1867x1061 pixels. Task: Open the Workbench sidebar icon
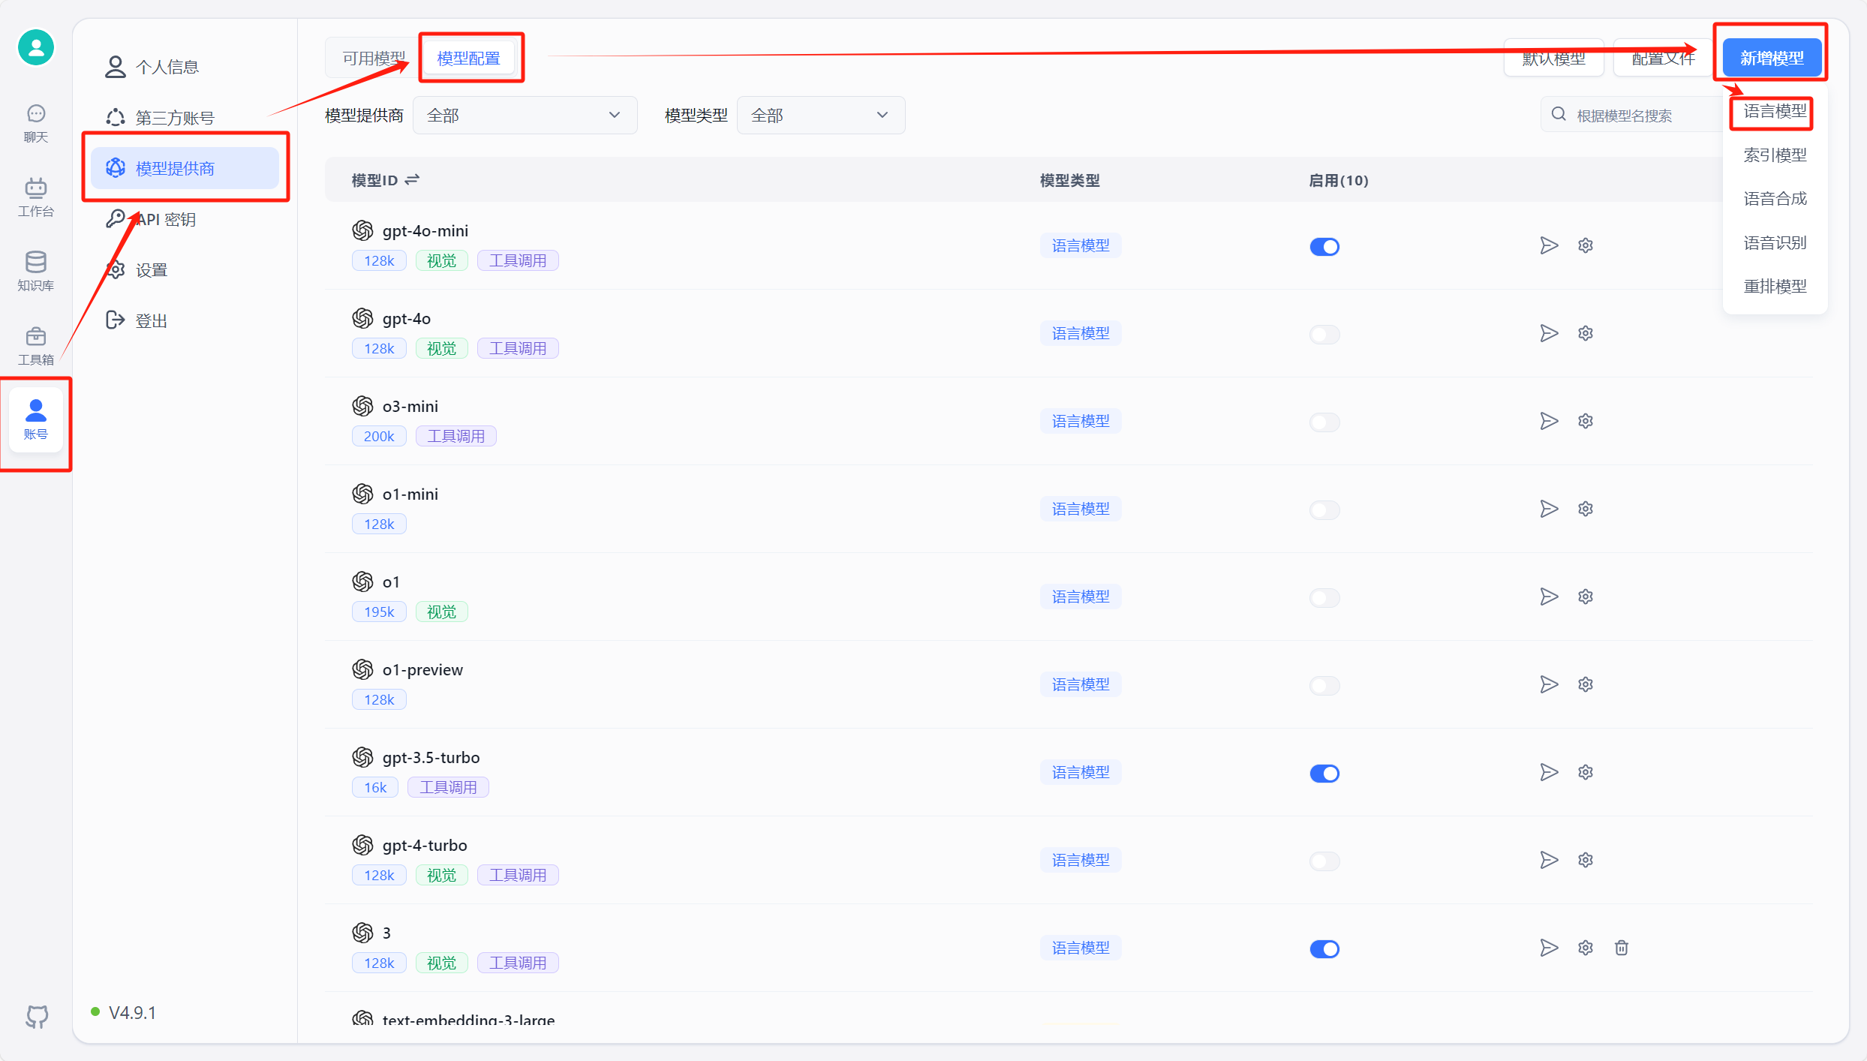[35, 197]
